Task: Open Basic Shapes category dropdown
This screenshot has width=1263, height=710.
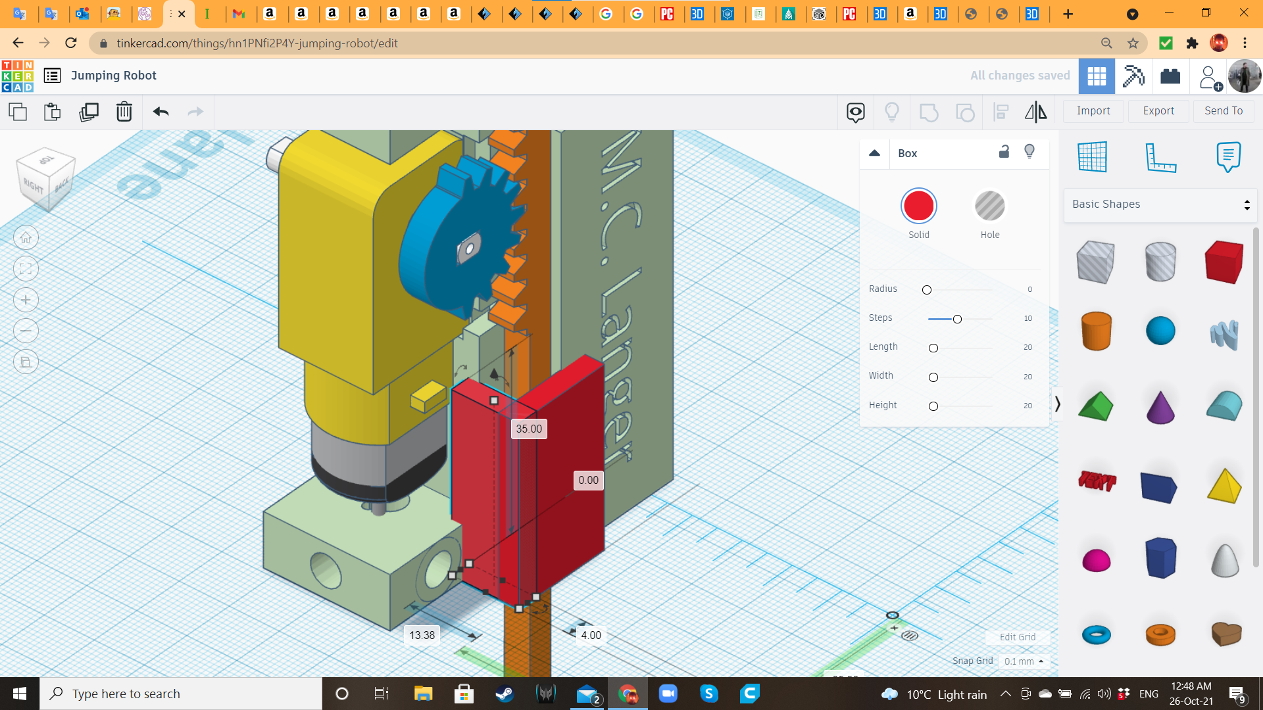Action: pos(1160,204)
